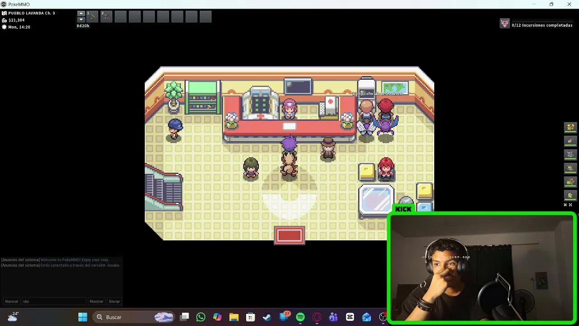Click the money coins icon
The height and width of the screenshot is (326, 579).
point(4,20)
